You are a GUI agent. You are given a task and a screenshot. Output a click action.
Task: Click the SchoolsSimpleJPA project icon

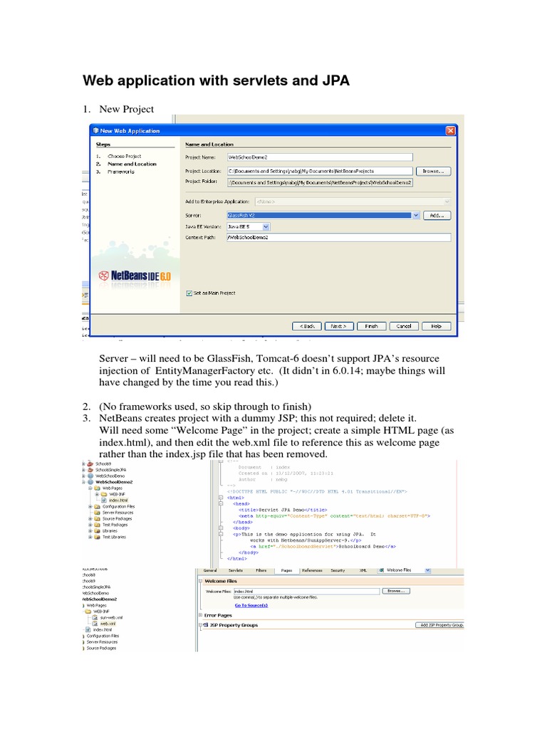(90, 470)
